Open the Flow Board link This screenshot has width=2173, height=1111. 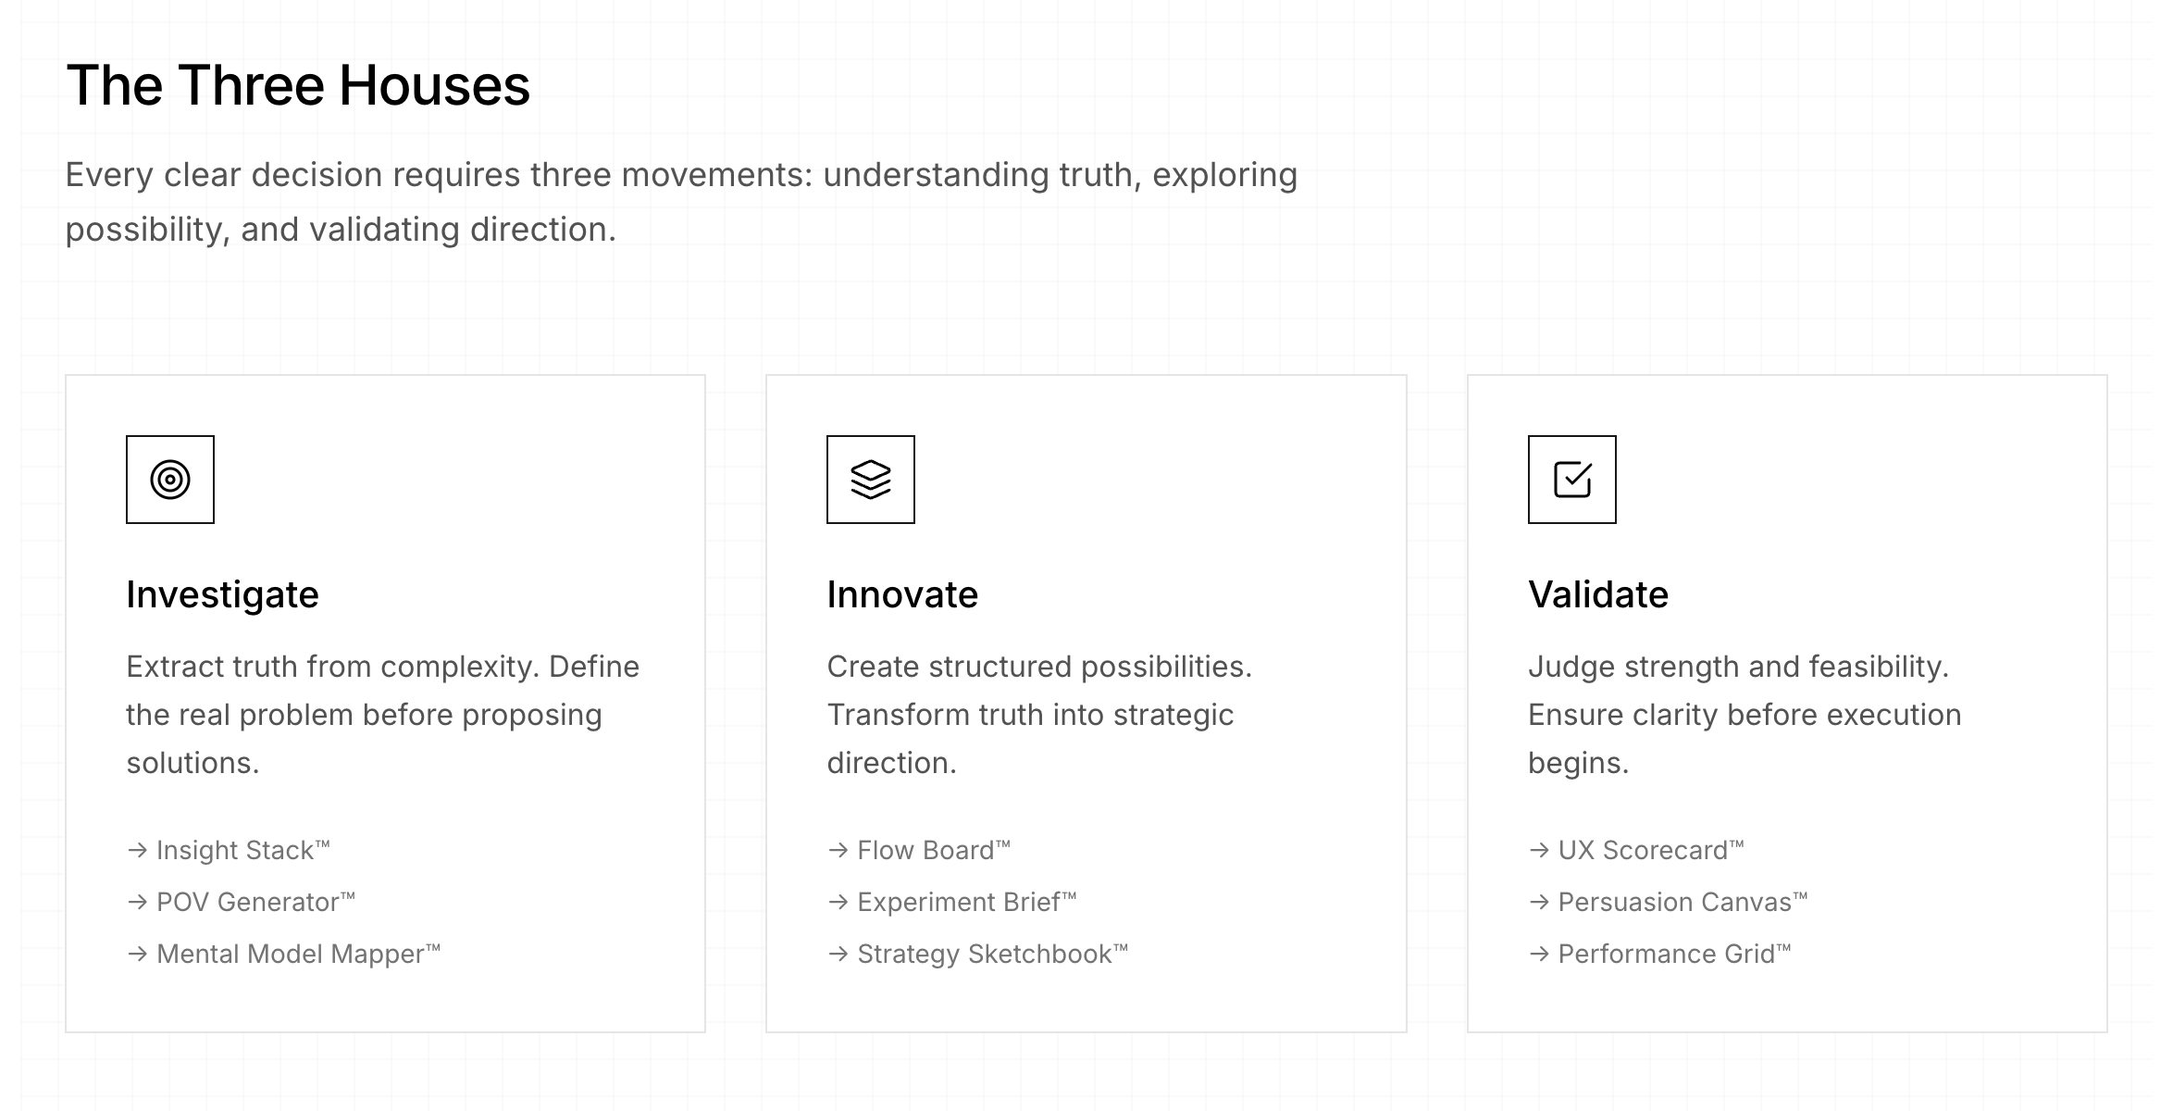933,850
